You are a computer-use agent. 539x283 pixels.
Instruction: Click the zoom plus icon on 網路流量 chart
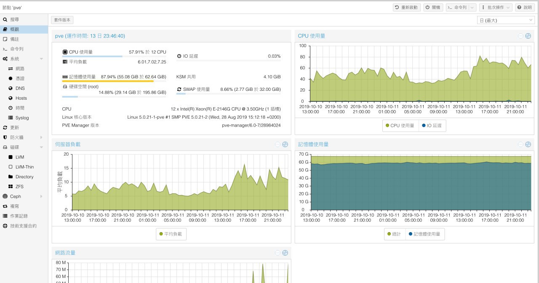coord(285,253)
